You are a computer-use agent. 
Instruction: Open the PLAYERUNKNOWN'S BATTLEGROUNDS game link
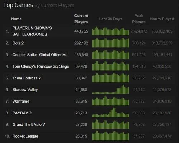32,31
